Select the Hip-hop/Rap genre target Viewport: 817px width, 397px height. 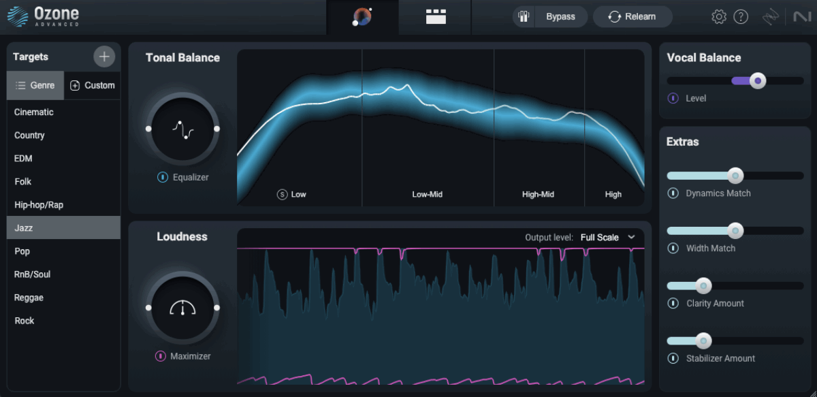64,205
